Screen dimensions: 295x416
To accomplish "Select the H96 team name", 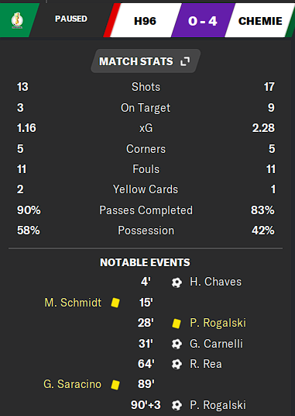I will pyautogui.click(x=145, y=21).
